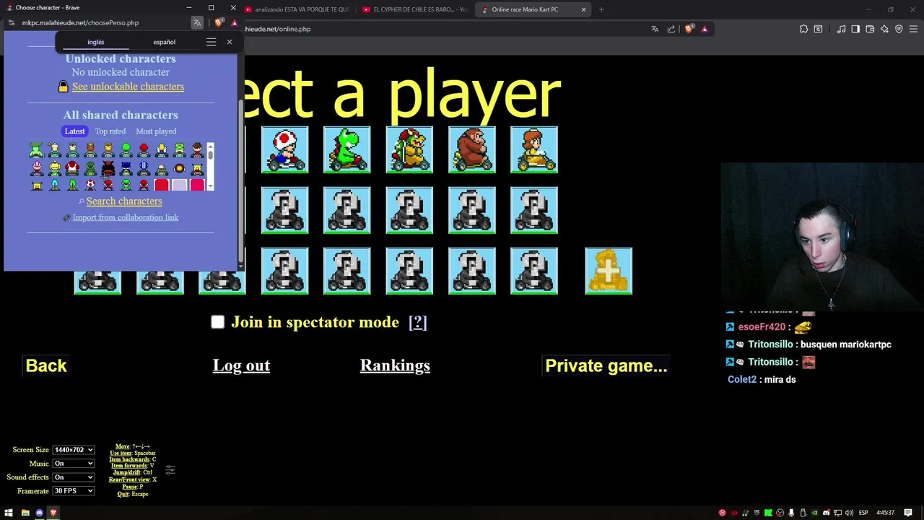Click the translate icon in popup address bar
Screen dimensions: 924x520
(197, 22)
